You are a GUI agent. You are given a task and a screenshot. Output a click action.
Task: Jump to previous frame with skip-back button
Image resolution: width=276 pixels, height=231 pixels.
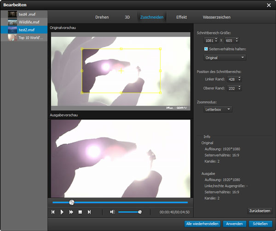53,212
